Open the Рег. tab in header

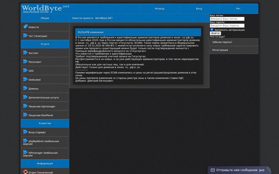tap(238, 9)
